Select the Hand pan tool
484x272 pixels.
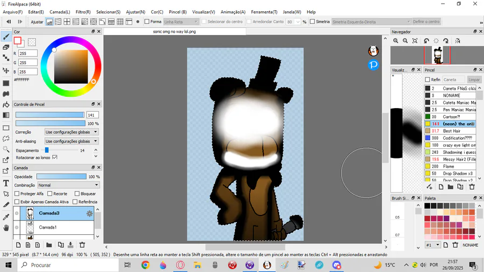point(6,228)
